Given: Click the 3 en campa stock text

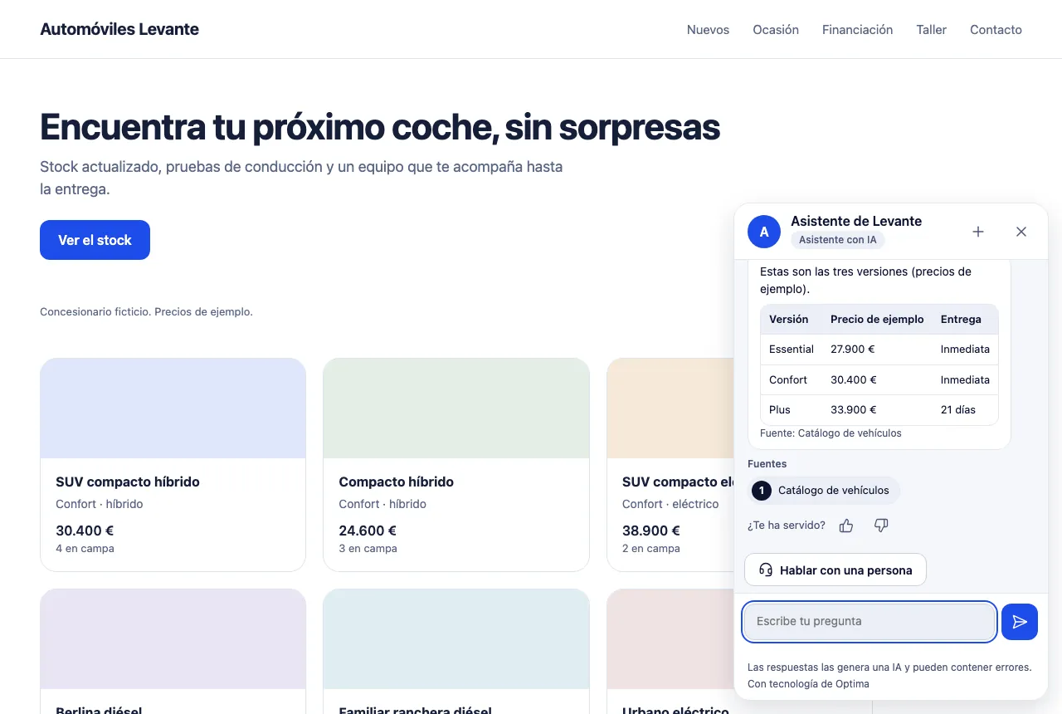Looking at the screenshot, I should 368,549.
